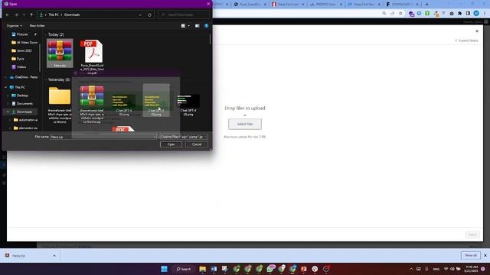The width and height of the screenshot is (490, 275).
Task: Open PowerPoint from taskbar
Action: click(x=303, y=269)
